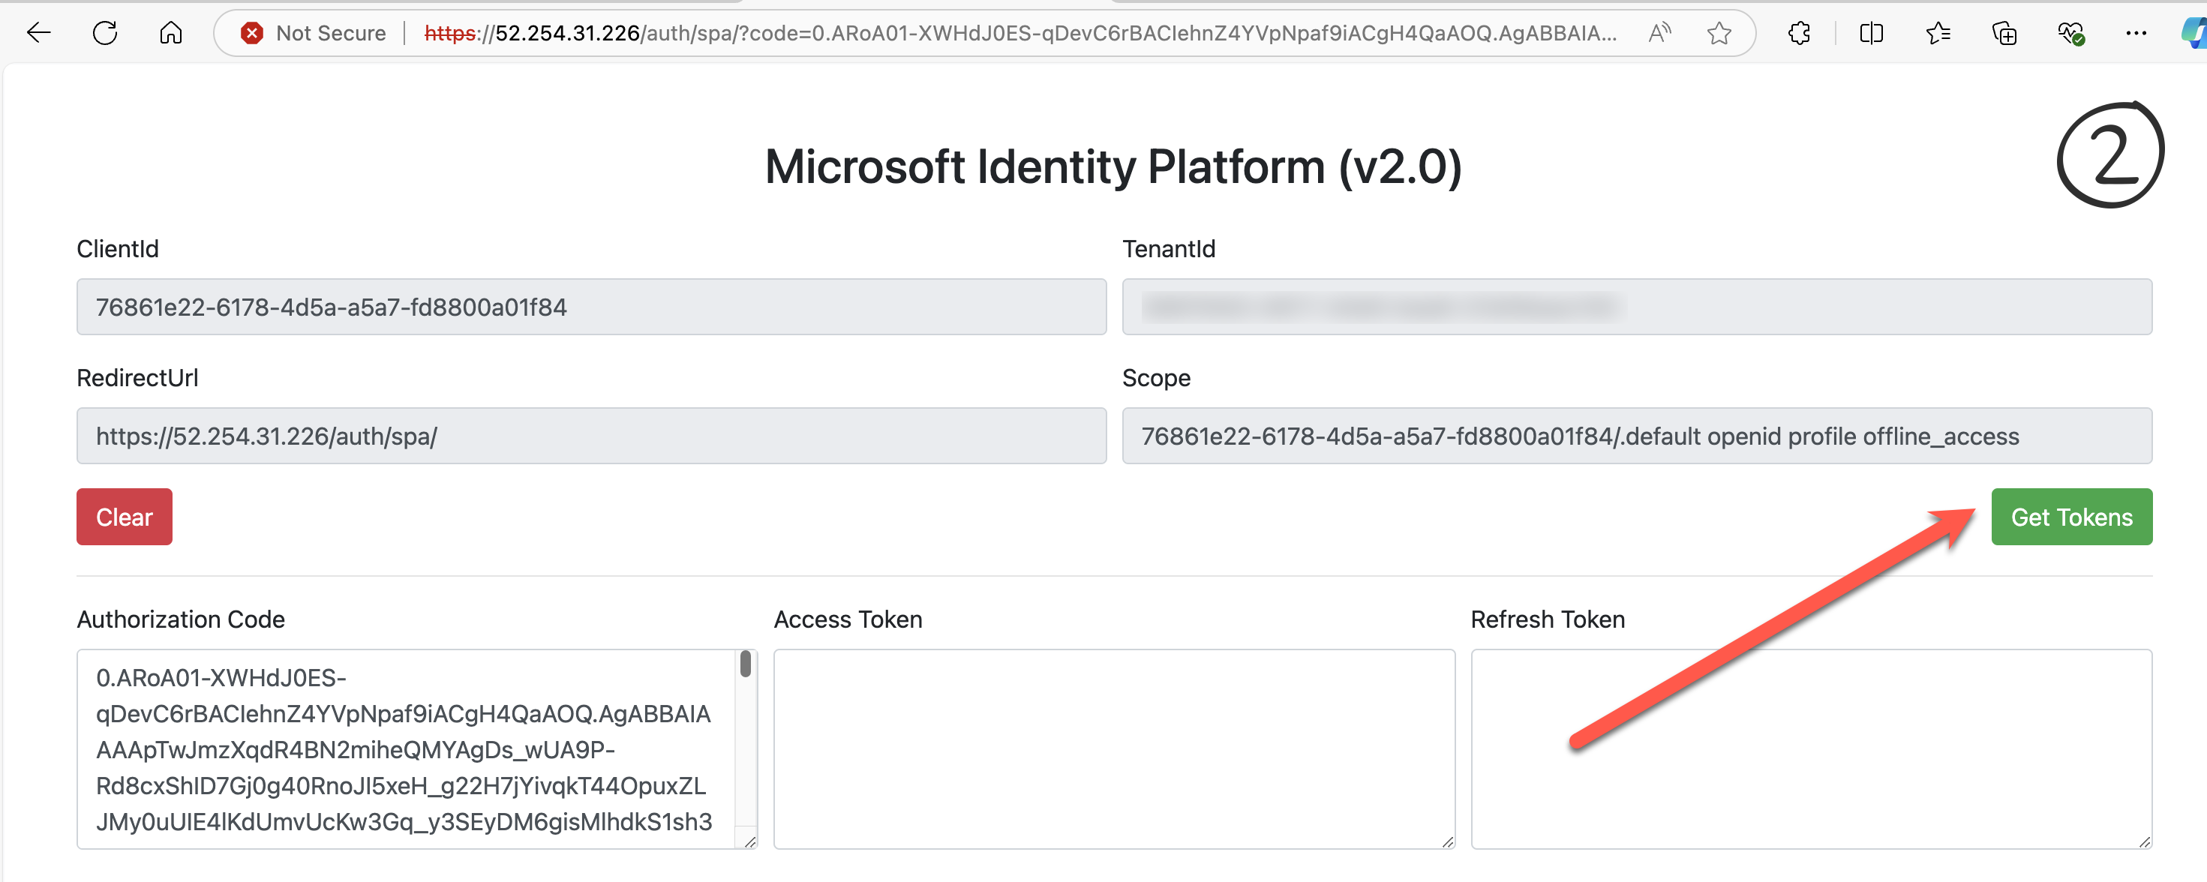This screenshot has height=882, width=2207.
Task: Open the Extensions puzzle icon
Action: [1799, 34]
